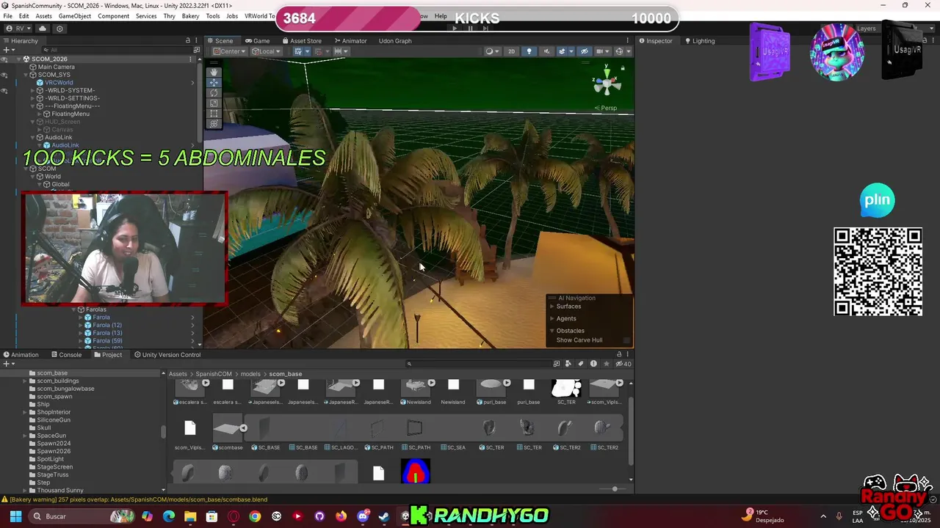Click the Bakery warning icon in status bar

[x=6, y=499]
